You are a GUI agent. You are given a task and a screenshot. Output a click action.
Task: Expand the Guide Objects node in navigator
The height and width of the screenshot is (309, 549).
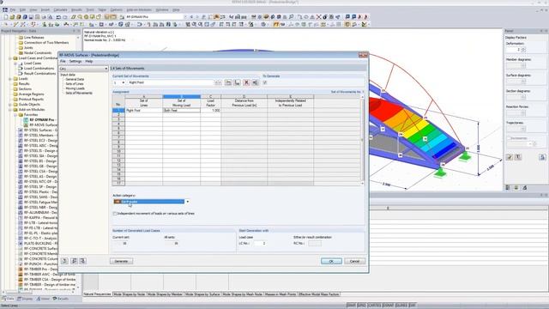10,105
